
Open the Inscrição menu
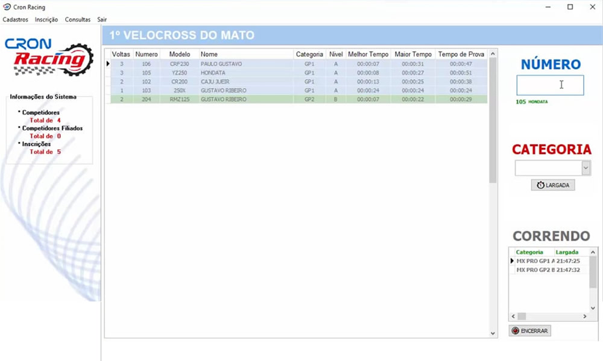[x=46, y=19]
